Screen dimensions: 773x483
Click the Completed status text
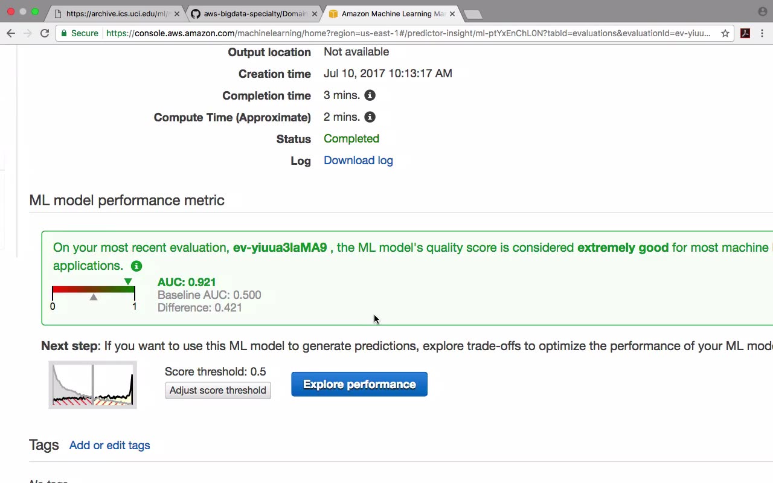click(351, 139)
